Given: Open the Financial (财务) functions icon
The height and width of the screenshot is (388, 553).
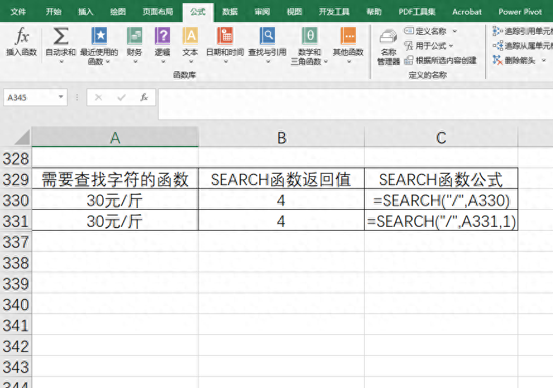Looking at the screenshot, I should click(135, 35).
